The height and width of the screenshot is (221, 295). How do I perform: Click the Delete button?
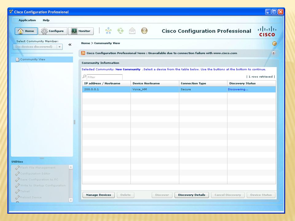[x=125, y=195]
